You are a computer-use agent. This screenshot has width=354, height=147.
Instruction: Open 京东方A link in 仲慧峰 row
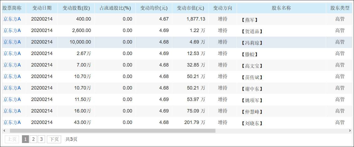[12, 111]
